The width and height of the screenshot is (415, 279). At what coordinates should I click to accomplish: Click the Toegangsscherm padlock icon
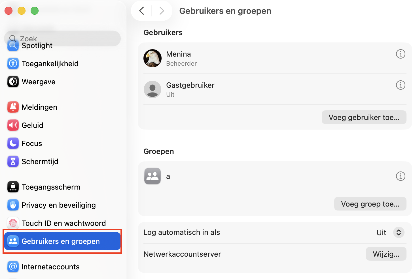[13, 187]
